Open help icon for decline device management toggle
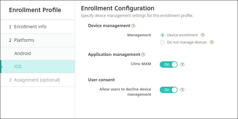This screenshot has height=119, width=238. (182, 90)
